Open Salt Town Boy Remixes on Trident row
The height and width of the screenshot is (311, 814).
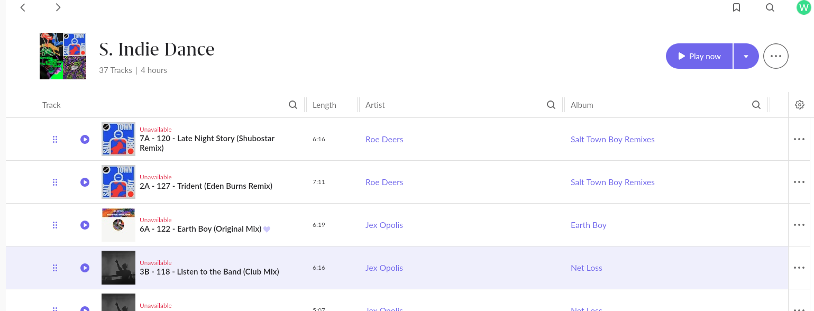[612, 182]
